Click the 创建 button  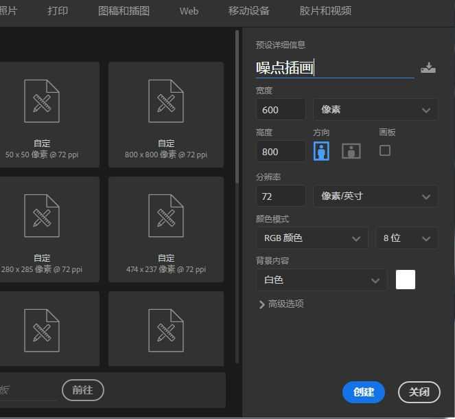click(x=363, y=392)
